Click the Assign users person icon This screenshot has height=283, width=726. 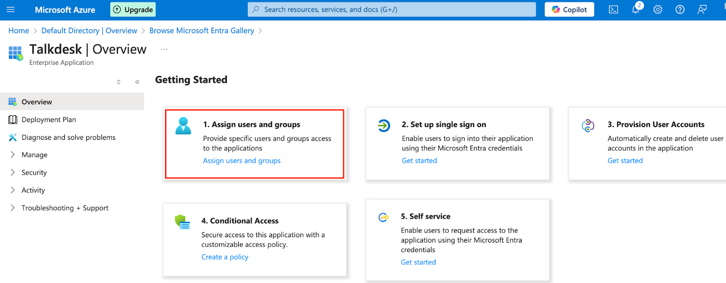[183, 126]
